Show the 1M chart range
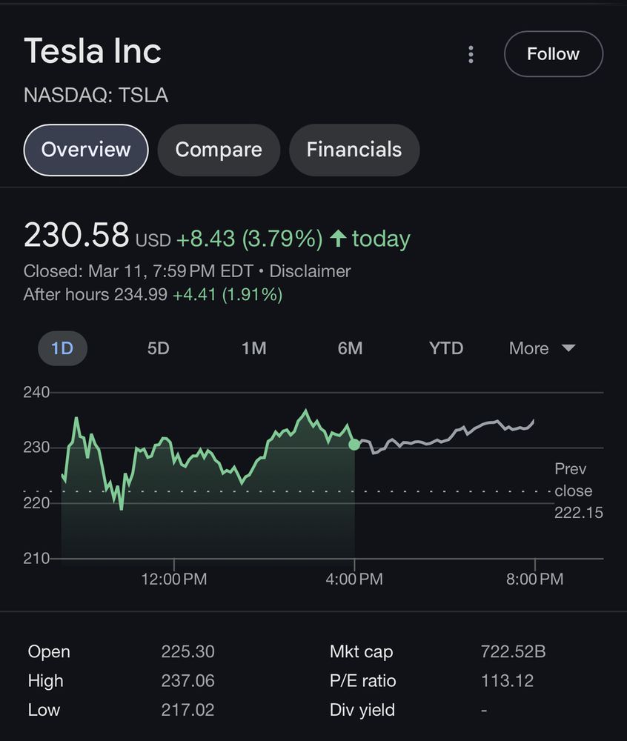The height and width of the screenshot is (741, 627). tap(254, 348)
